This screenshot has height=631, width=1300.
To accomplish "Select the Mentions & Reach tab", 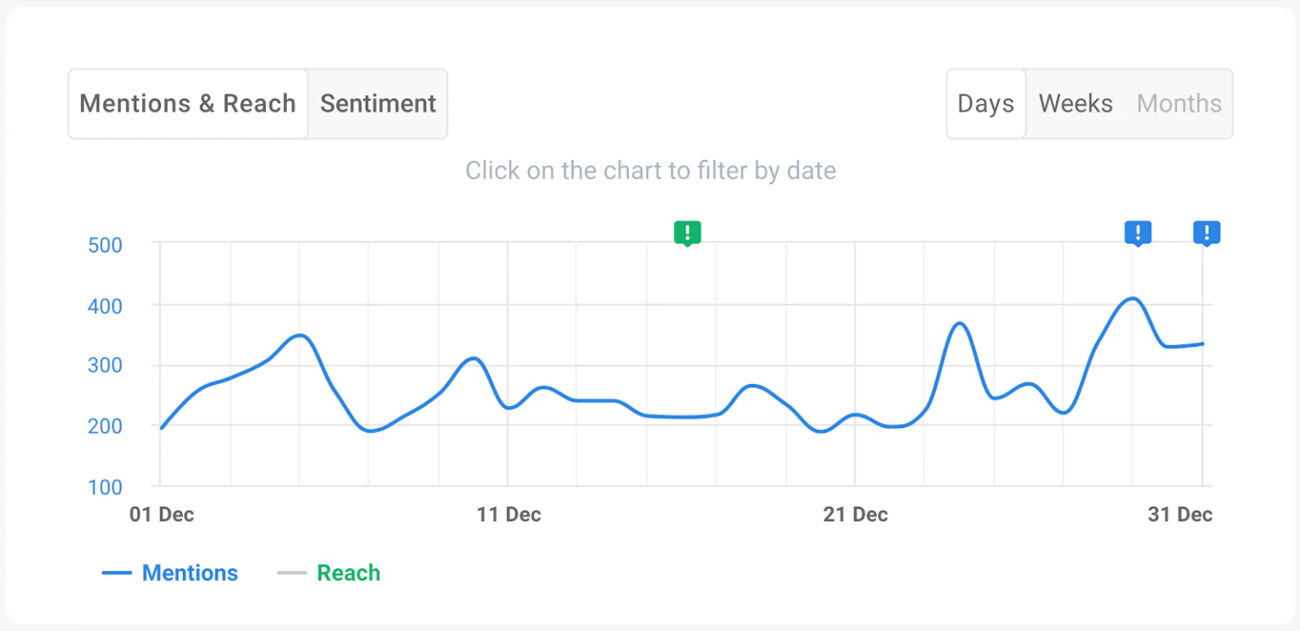I will coord(187,103).
